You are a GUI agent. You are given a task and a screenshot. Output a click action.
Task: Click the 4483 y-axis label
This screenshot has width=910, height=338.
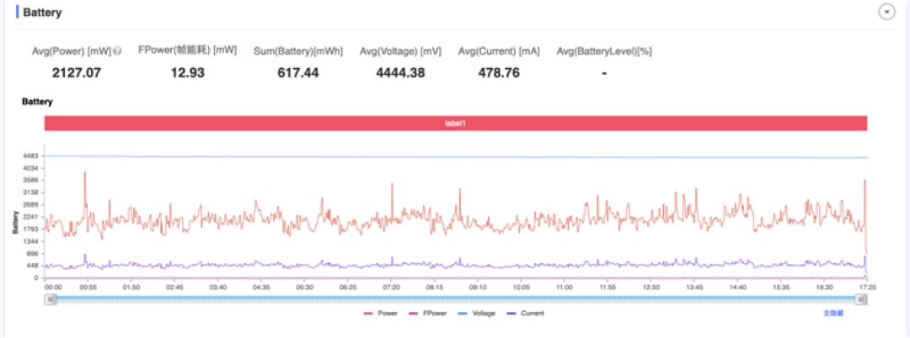coord(31,156)
